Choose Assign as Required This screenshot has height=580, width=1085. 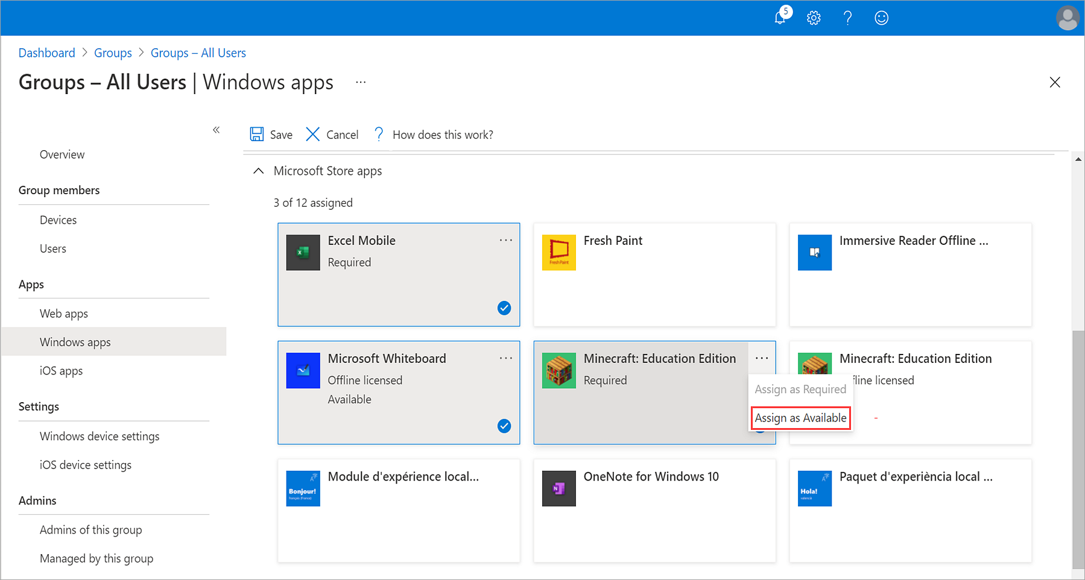pyautogui.click(x=800, y=389)
